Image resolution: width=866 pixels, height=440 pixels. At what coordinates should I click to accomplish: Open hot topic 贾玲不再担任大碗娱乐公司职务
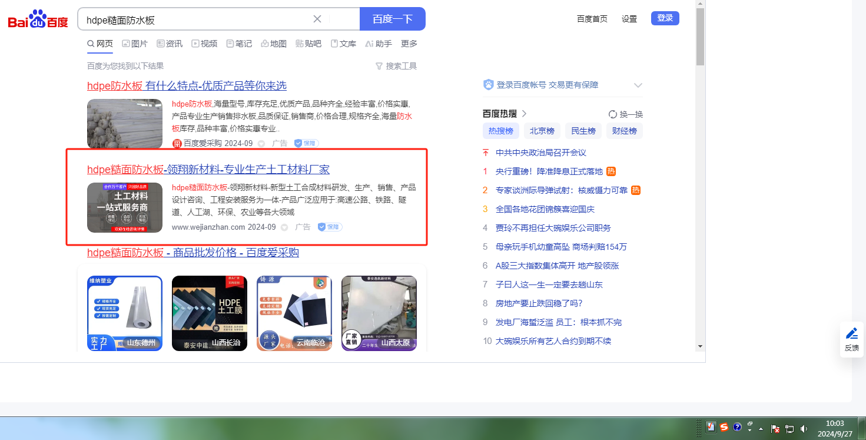point(553,228)
